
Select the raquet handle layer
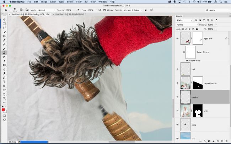coord(211,83)
